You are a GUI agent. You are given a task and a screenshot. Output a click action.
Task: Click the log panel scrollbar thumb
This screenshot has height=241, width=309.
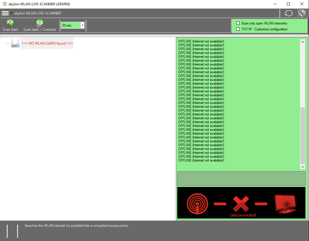(x=303, y=135)
